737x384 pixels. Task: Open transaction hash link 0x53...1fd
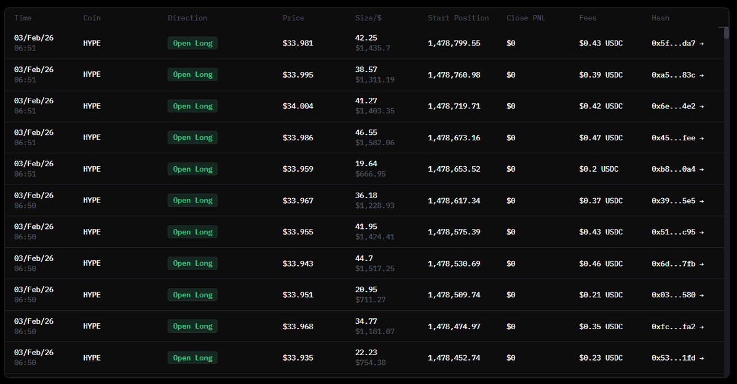click(x=674, y=358)
